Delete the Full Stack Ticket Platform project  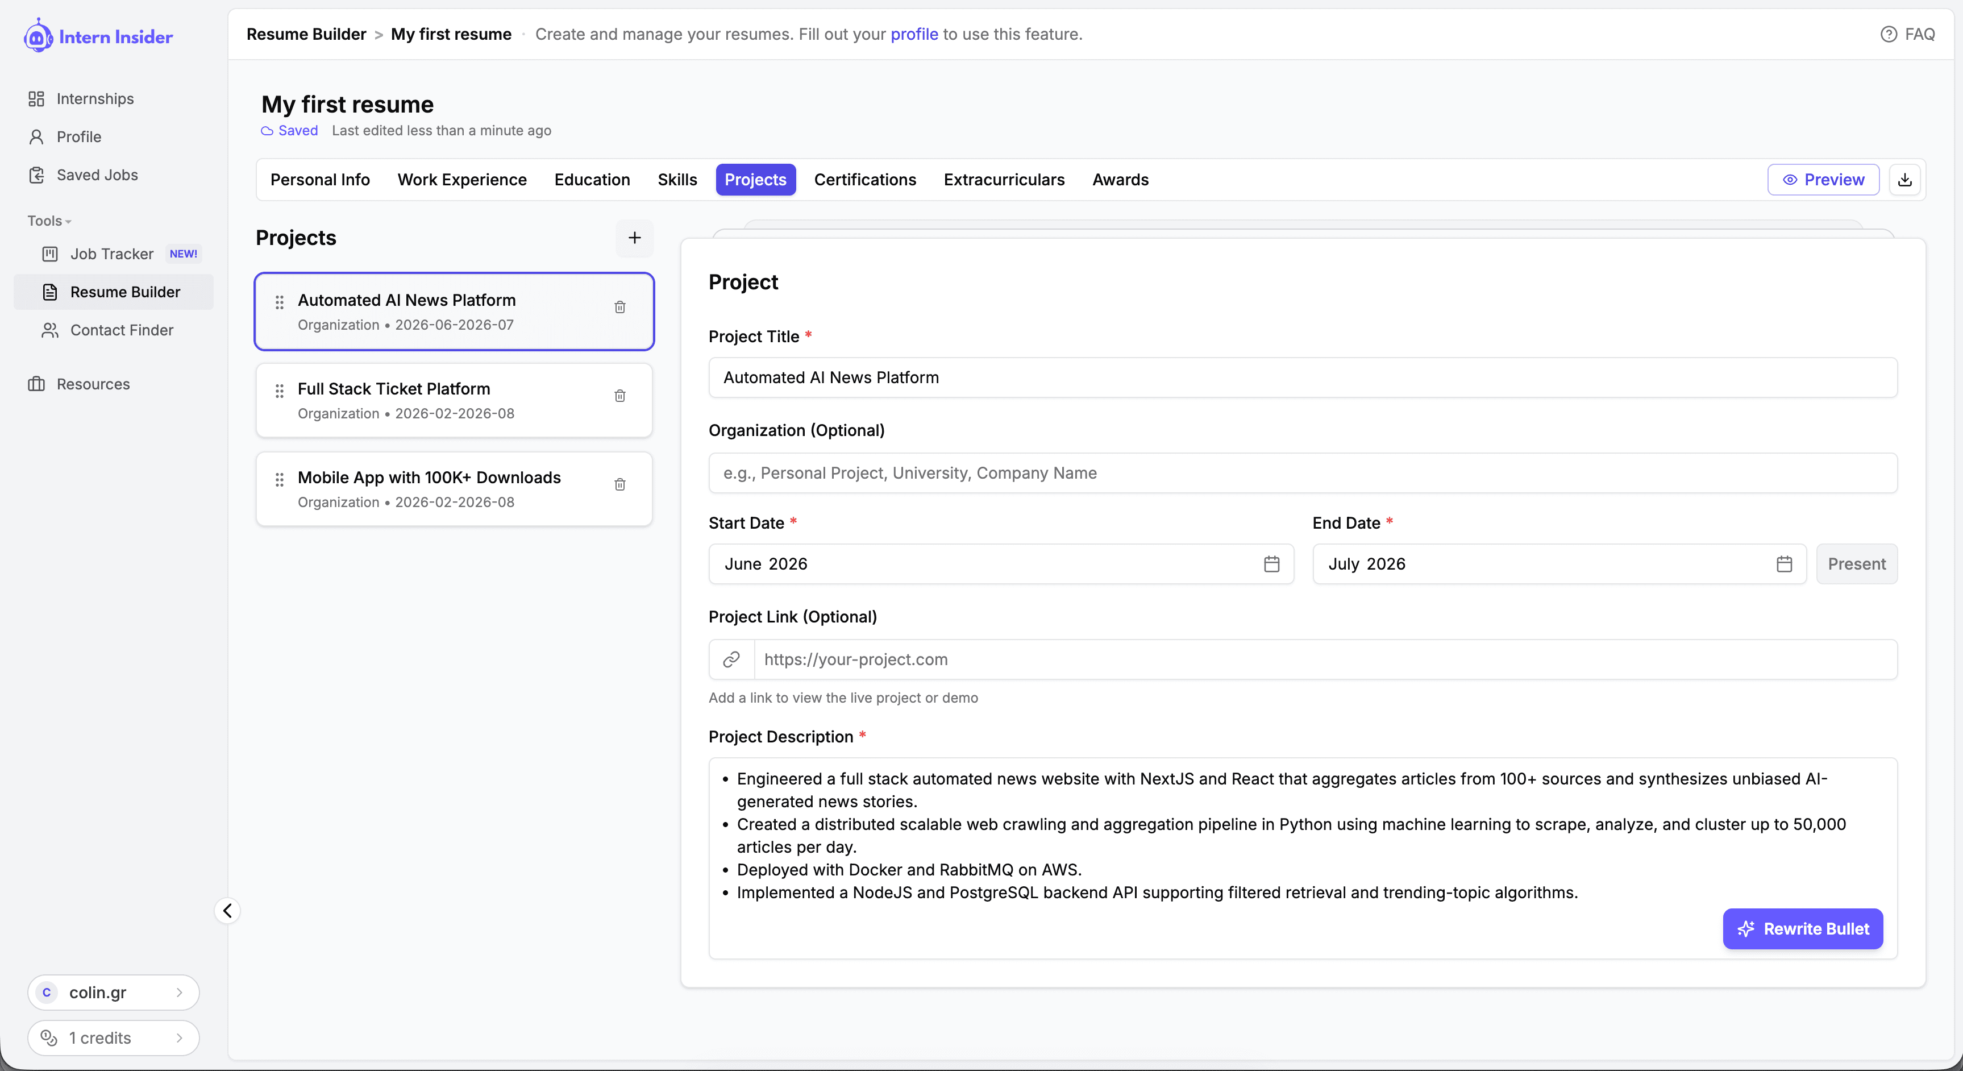point(619,396)
